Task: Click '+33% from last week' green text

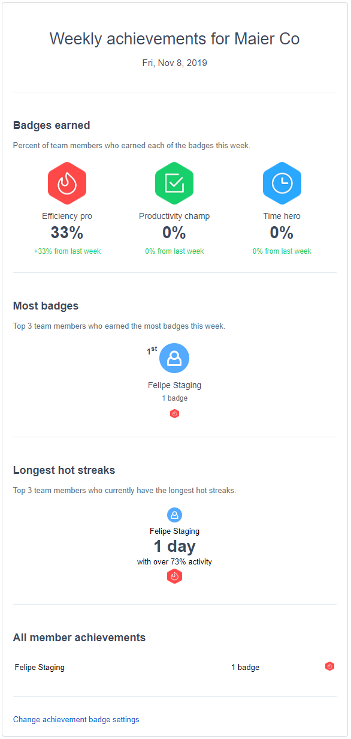Action: coord(67,251)
